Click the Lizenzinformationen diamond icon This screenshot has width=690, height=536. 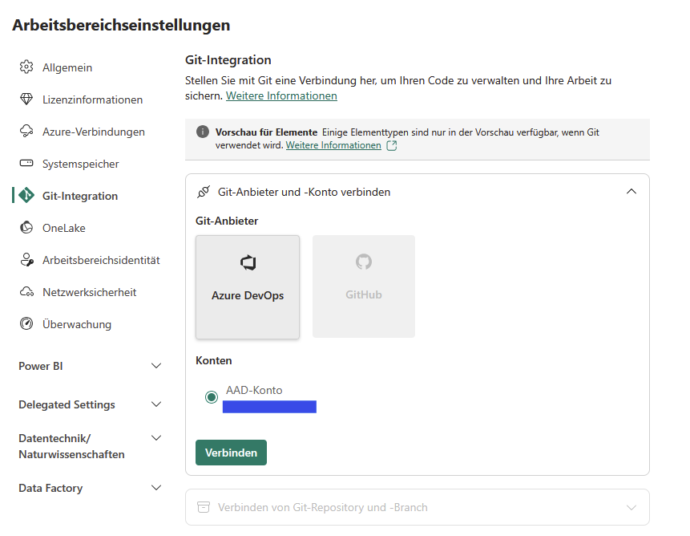26,99
